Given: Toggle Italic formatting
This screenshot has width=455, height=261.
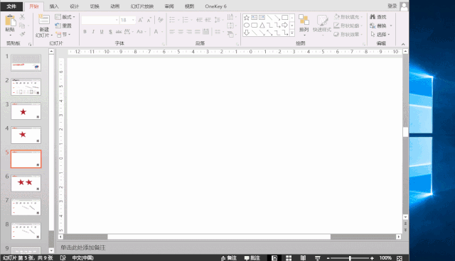Looking at the screenshot, I should pyautogui.click(x=93, y=31).
